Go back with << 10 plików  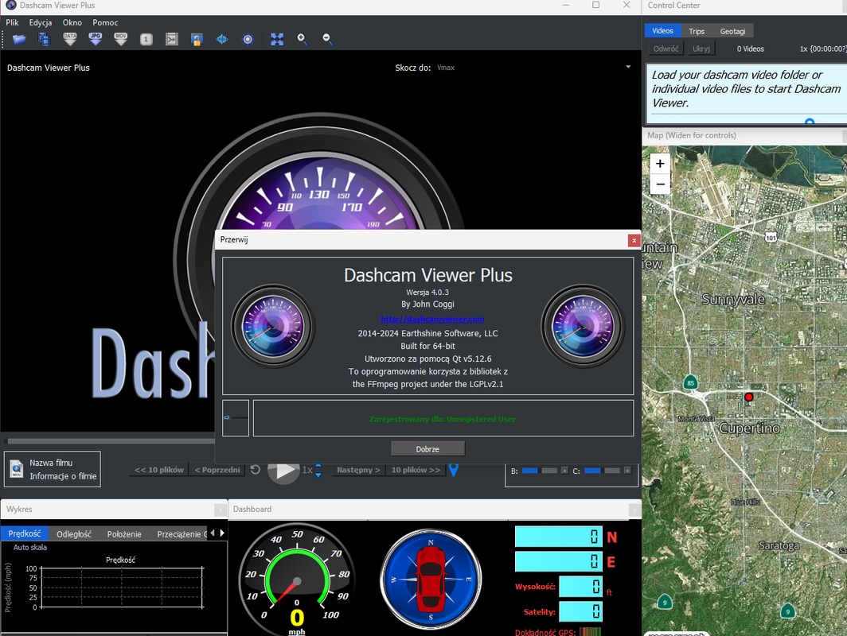coord(159,470)
